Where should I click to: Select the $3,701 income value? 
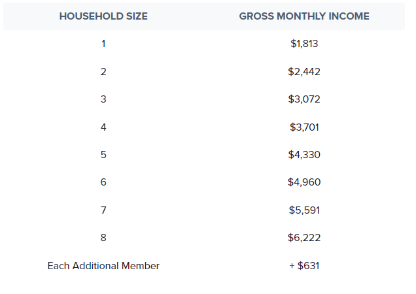click(x=304, y=127)
